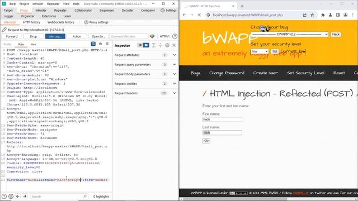Click the Inspector align text icon
The height and width of the screenshot is (201, 358).
point(154,45)
